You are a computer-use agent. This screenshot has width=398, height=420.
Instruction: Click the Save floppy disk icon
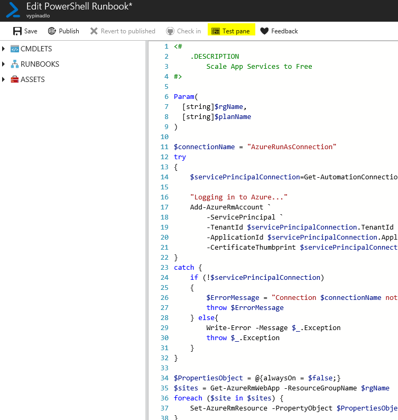[17, 31]
